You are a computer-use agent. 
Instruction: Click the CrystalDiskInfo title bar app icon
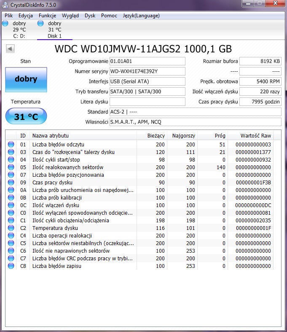click(5, 5)
